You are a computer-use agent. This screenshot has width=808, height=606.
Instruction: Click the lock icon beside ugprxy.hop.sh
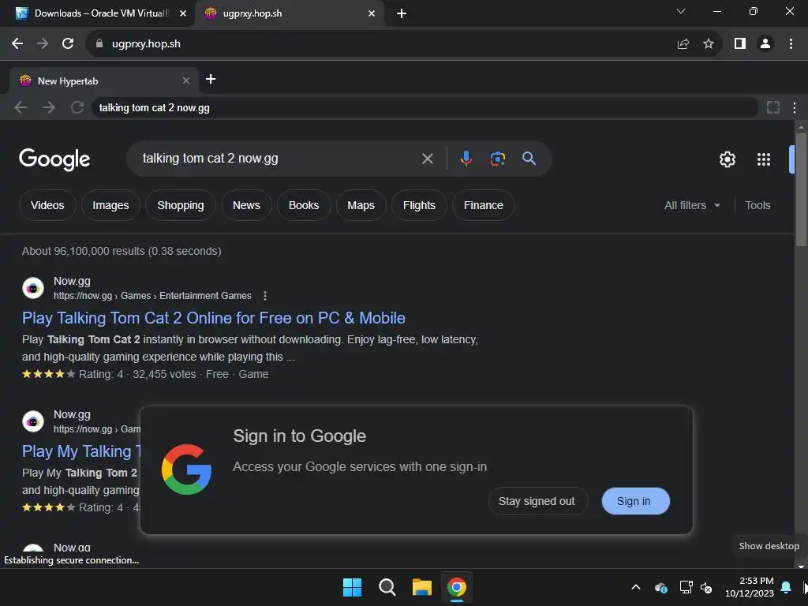[x=99, y=44]
